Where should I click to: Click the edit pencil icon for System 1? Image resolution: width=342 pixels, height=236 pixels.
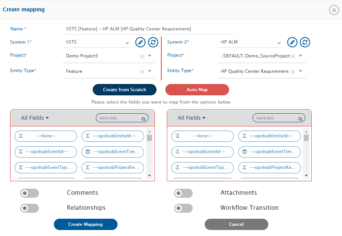click(x=140, y=42)
